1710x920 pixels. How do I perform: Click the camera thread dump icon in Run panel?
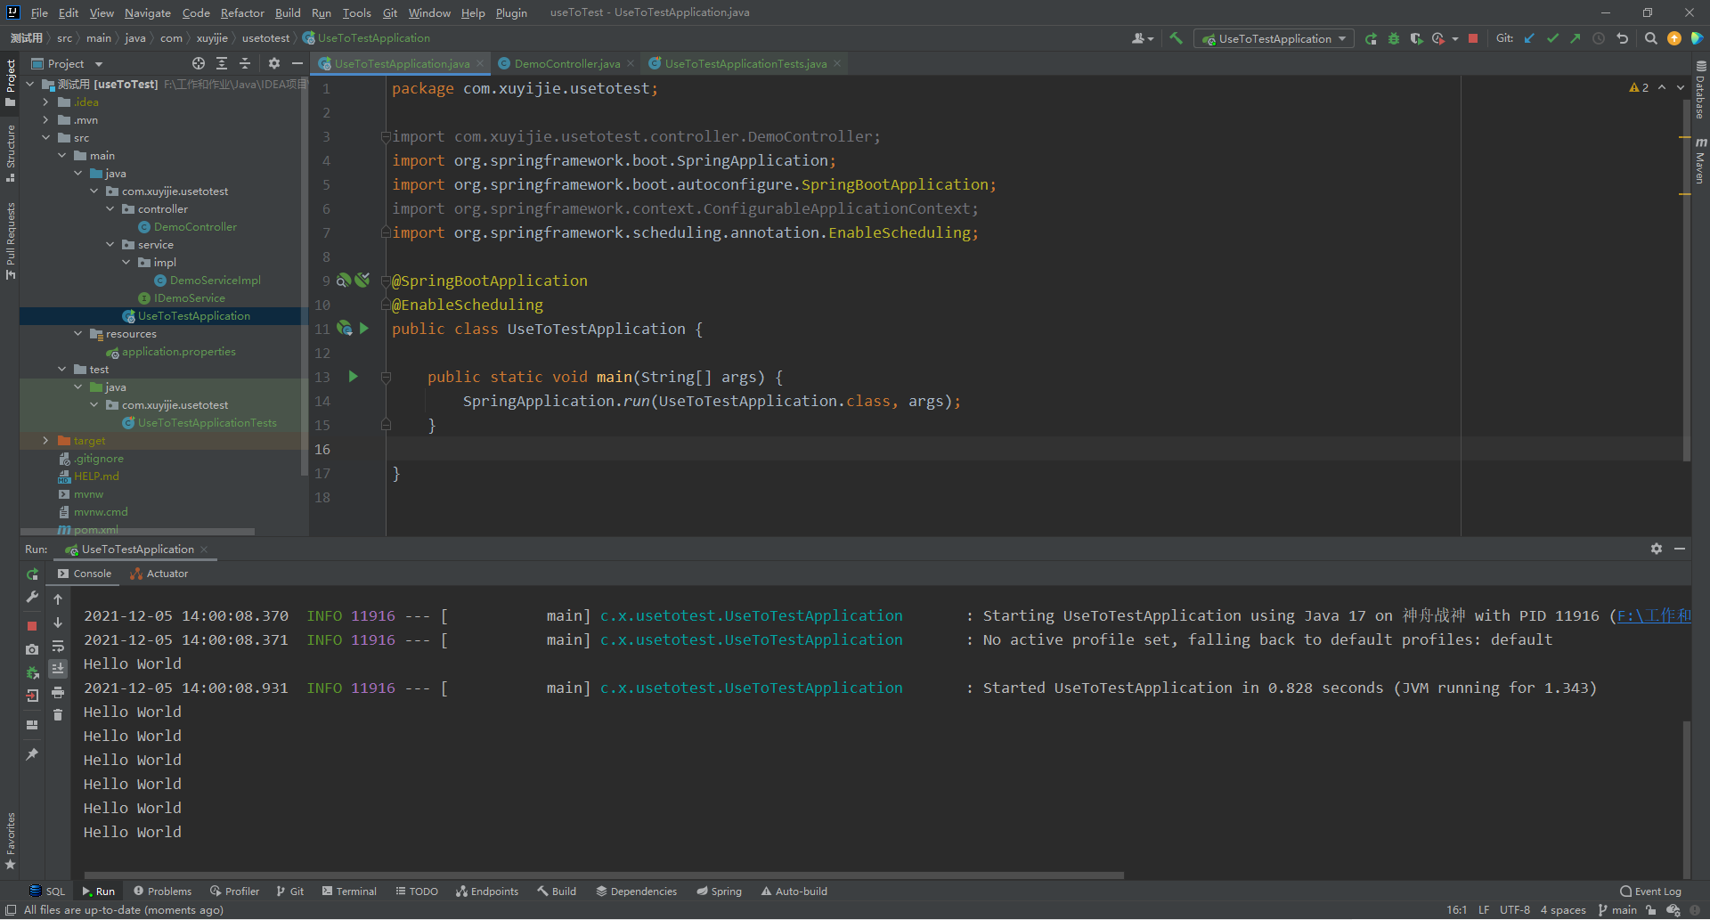pos(32,649)
